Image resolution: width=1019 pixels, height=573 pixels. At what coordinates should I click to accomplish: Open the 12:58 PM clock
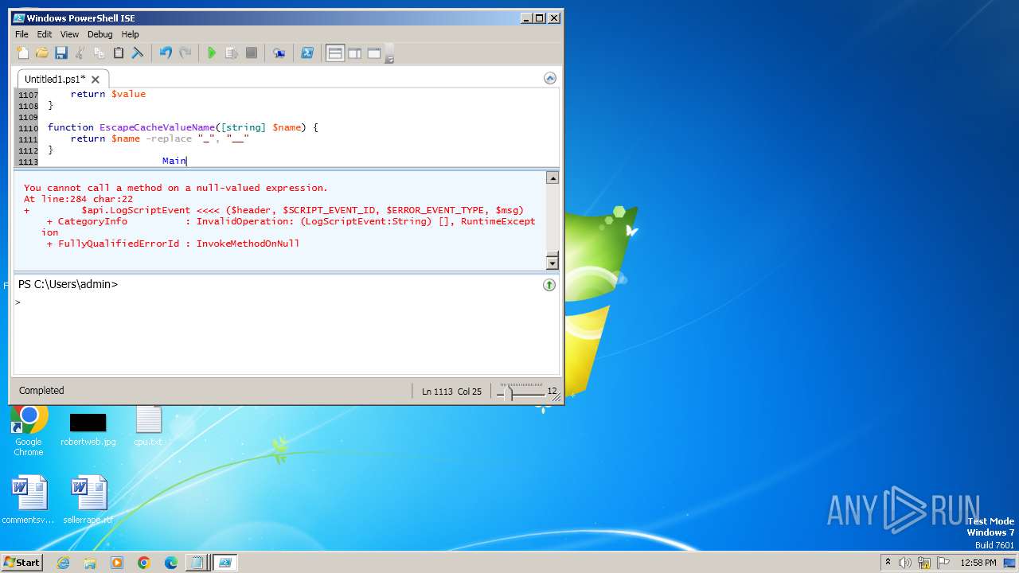[978, 563]
